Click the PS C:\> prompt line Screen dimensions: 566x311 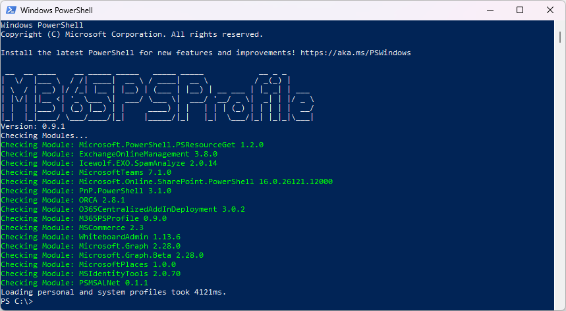[17, 301]
